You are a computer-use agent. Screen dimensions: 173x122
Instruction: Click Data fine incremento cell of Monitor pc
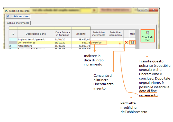click(115, 43)
